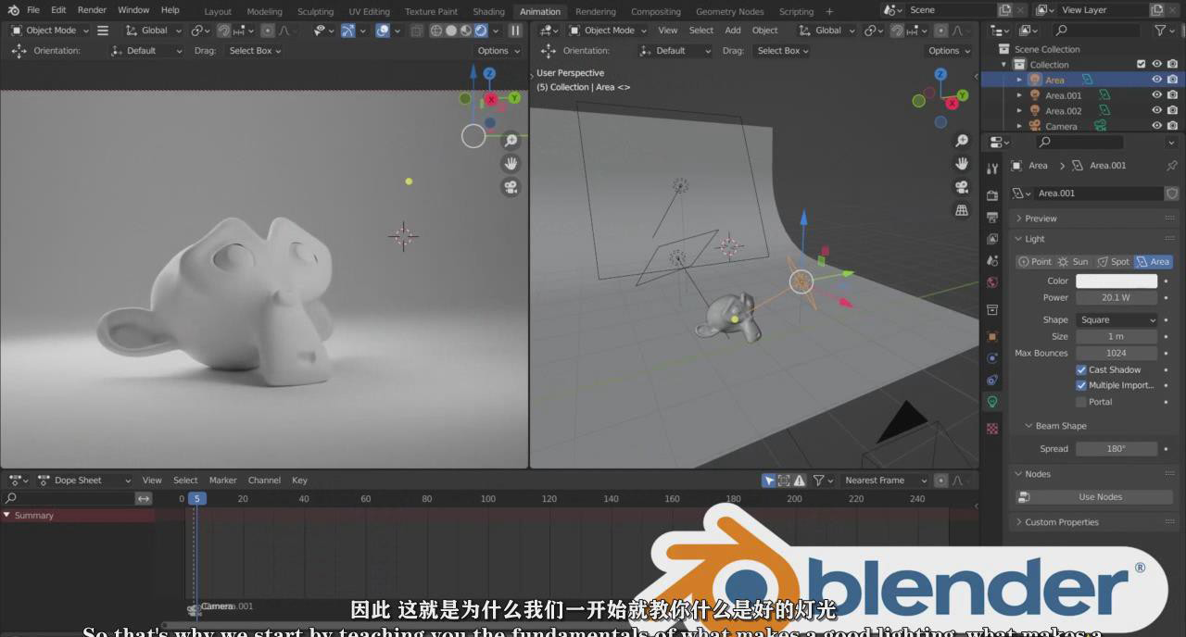Hide Area.001 in viewport via eye icon
This screenshot has height=637, width=1186.
coord(1156,95)
